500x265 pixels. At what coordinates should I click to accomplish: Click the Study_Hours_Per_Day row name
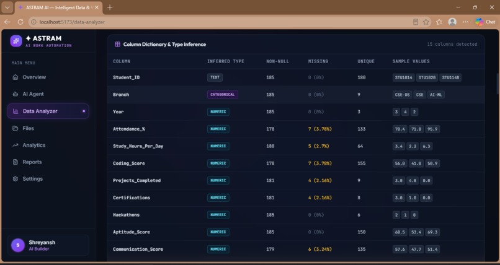(138, 146)
